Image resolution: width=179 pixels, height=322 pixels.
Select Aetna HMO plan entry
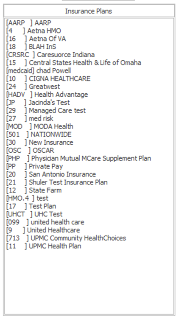pyautogui.click(x=34, y=31)
